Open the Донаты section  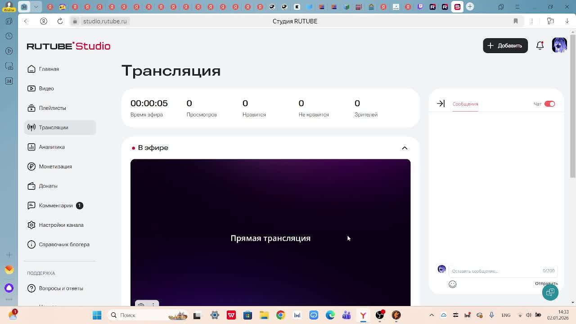43,186
